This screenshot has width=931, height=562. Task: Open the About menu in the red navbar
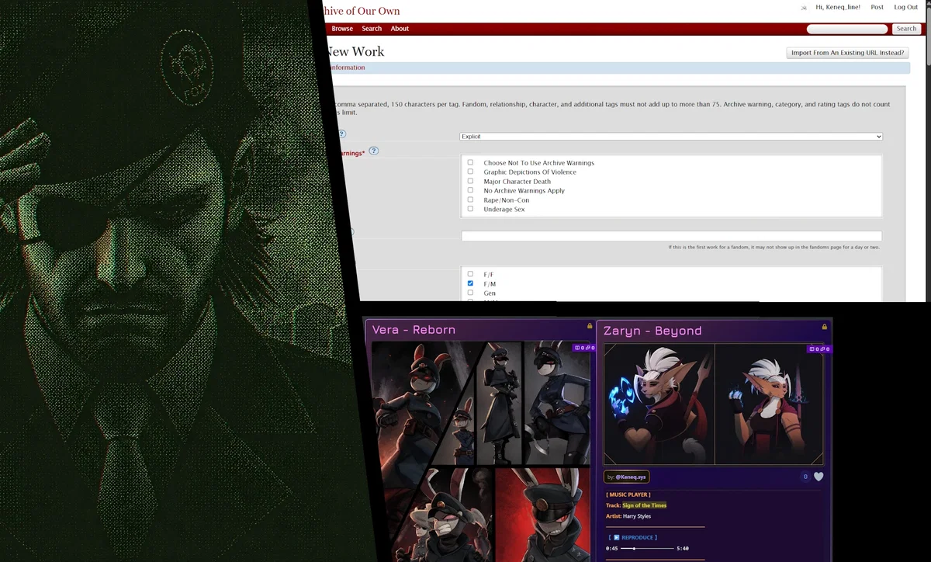tap(400, 29)
